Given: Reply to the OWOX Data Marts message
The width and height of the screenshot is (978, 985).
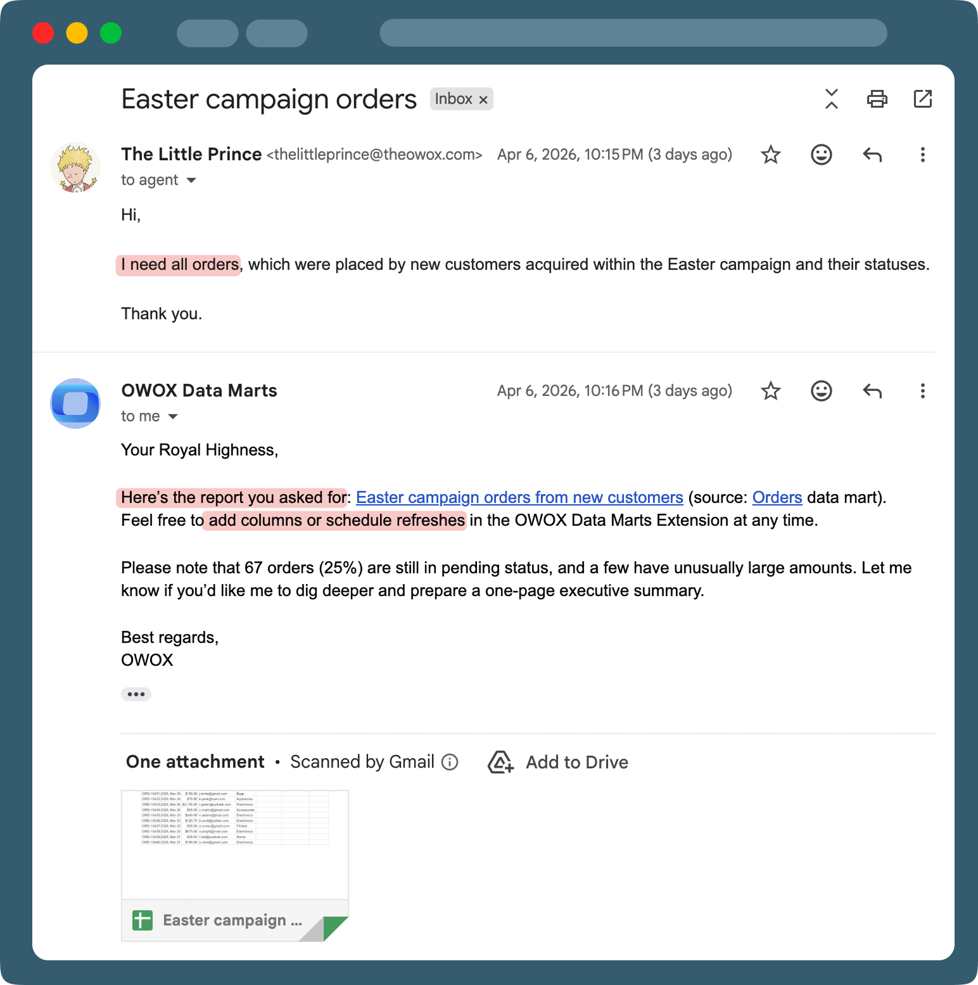Looking at the screenshot, I should point(872,391).
